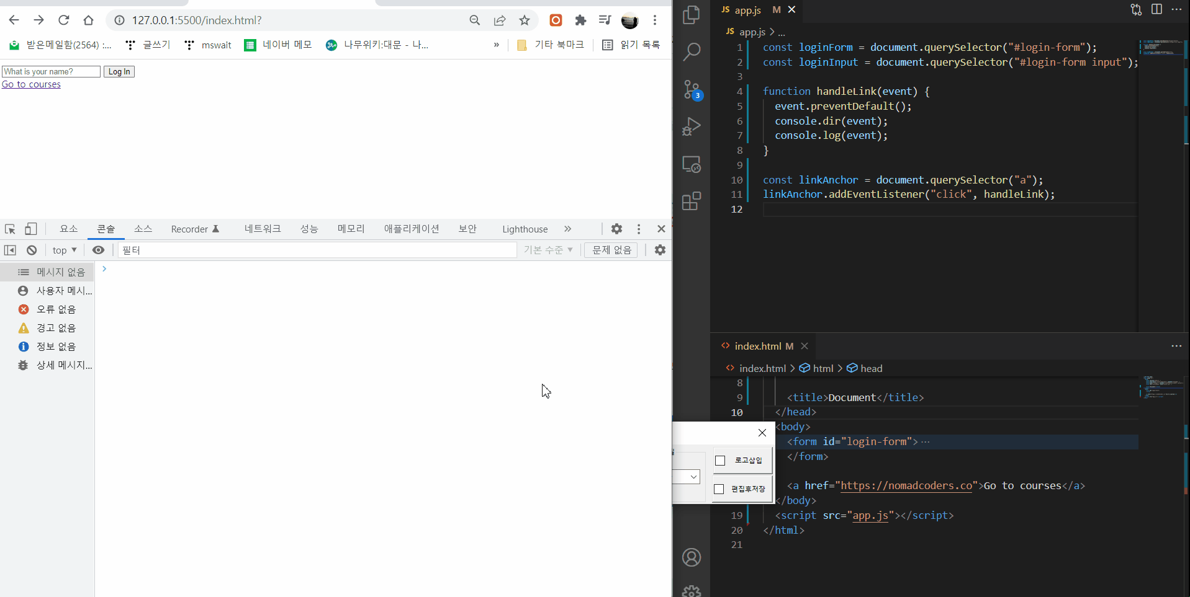Click the console 필터 filter field

tap(317, 250)
